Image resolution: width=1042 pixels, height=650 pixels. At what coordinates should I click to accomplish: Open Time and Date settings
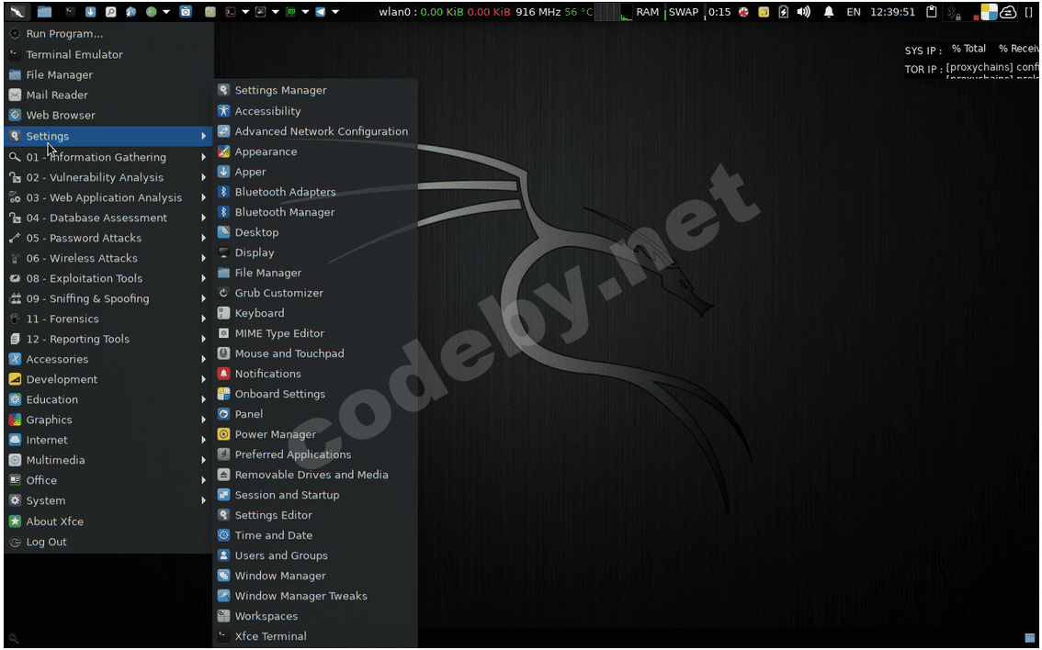[x=316, y=535]
